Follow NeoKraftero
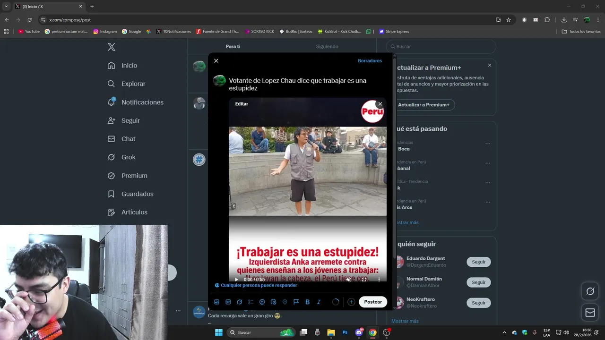605x340 pixels. (x=478, y=303)
